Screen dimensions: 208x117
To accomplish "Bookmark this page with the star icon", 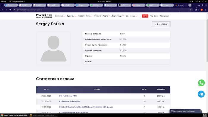I will point(190,10).
